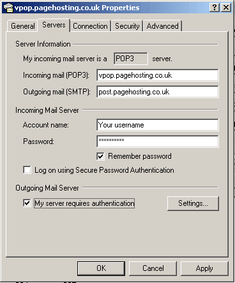The image size is (235, 283).
Task: Open the Advanced tab
Action: tap(162, 26)
